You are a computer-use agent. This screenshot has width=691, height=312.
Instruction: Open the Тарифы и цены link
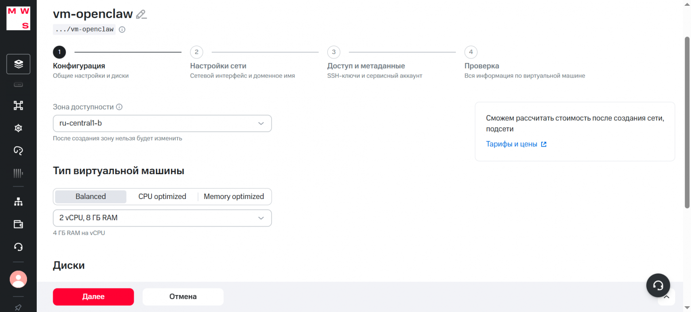512,144
